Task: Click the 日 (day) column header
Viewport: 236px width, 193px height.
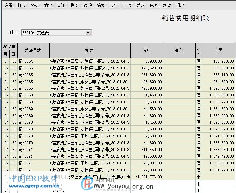Action: 14,54
